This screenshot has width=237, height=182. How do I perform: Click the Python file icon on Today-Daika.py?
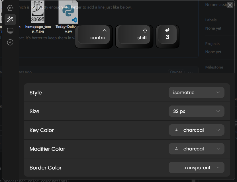point(68,12)
